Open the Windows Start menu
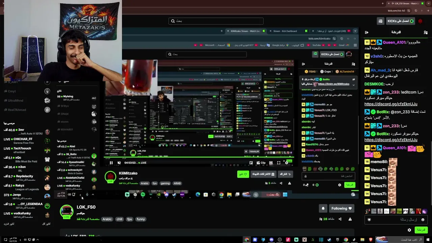The height and width of the screenshot is (243, 432). point(428,240)
